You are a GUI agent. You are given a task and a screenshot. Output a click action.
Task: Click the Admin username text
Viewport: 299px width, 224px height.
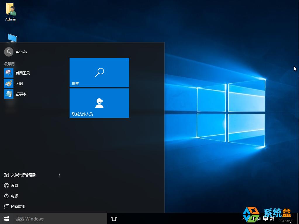click(21, 52)
